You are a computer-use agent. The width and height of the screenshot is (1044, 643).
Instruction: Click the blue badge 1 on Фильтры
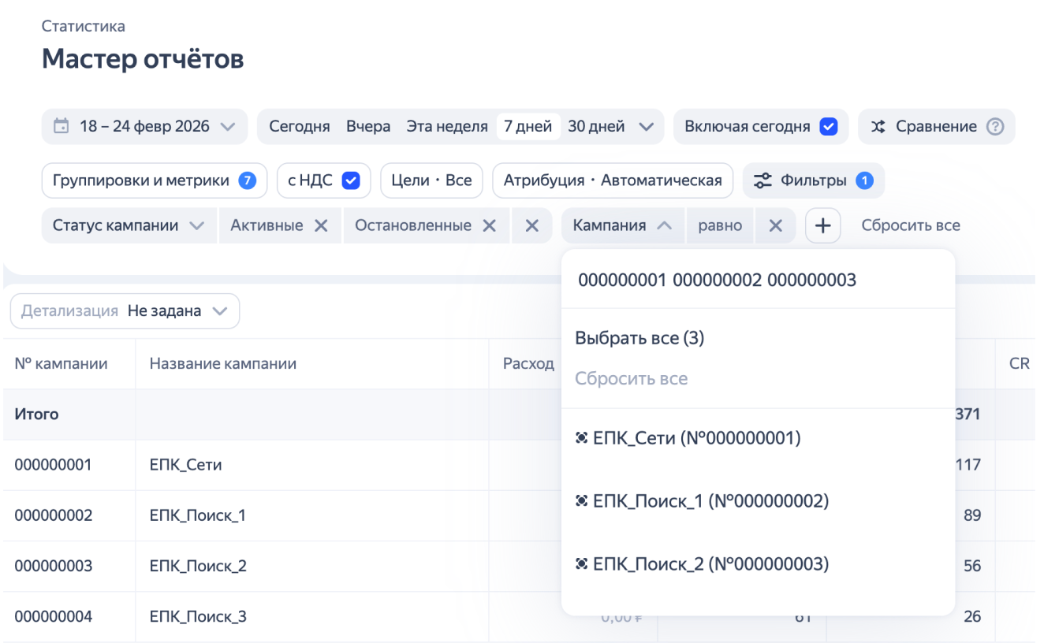pyautogui.click(x=864, y=180)
